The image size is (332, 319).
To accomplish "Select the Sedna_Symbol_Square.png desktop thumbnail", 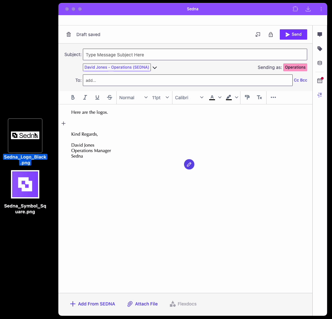I will pyautogui.click(x=25, y=184).
